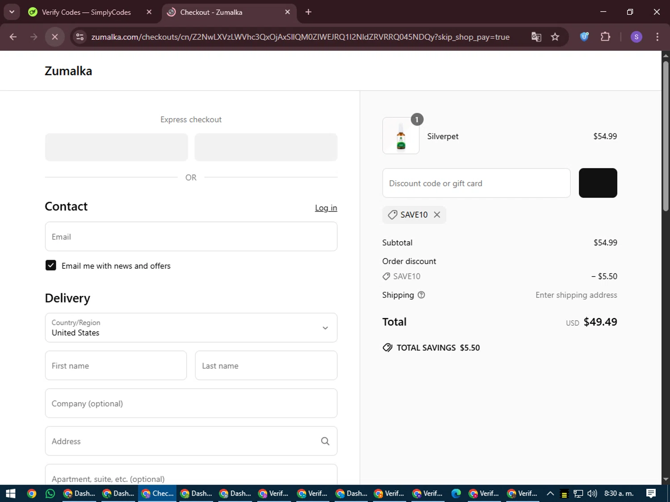Stop loading the page
The width and height of the screenshot is (670, 502).
[x=55, y=37]
